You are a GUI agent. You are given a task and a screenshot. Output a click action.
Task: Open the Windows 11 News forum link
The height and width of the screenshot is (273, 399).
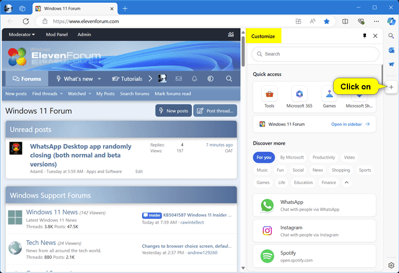52,212
